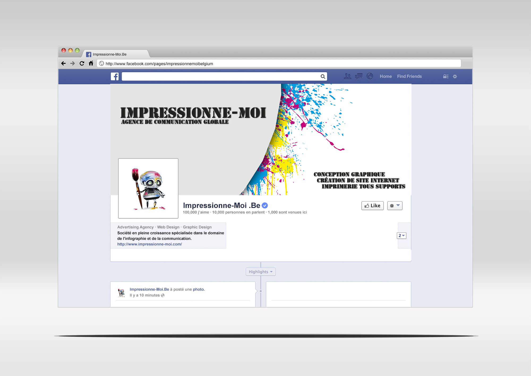Click the browser back arrow

pos(63,63)
